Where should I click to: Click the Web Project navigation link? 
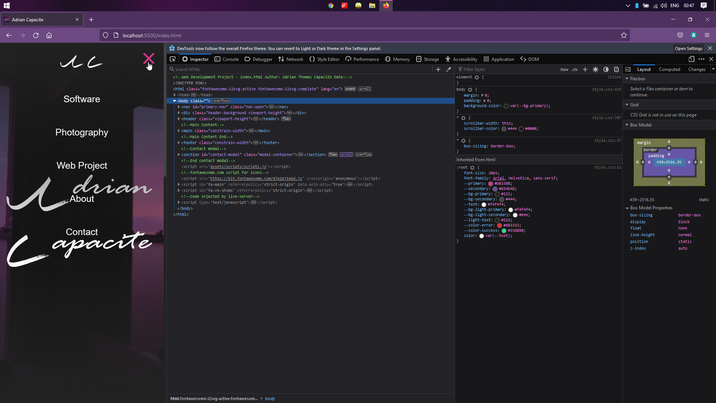coord(82,165)
